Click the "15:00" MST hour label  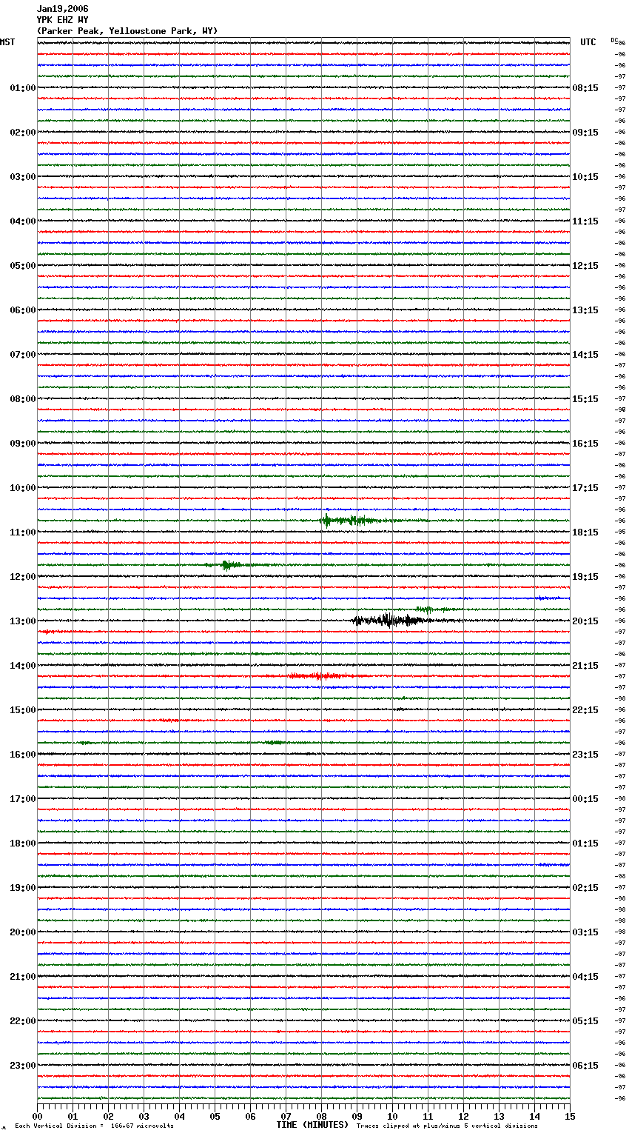pos(22,710)
